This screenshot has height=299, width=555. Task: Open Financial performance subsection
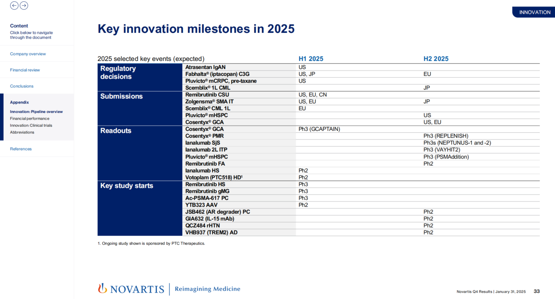pos(30,118)
